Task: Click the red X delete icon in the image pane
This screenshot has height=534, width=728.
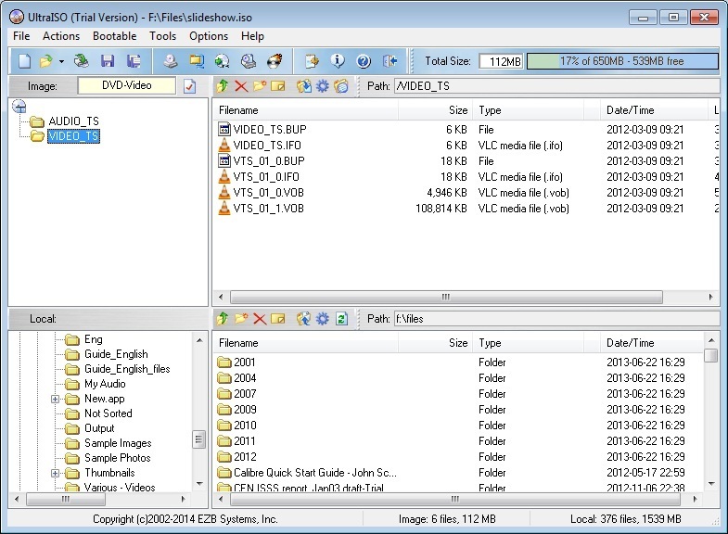Action: [241, 86]
